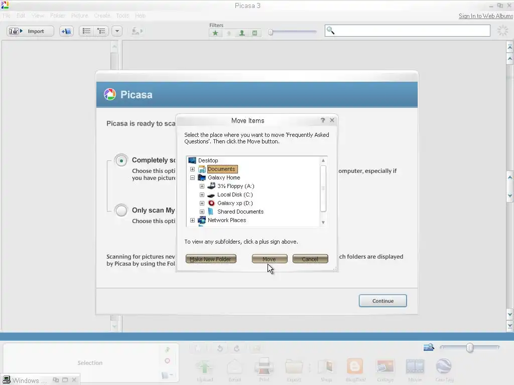Screen dimensions: 514x385
Task: Click the Picasa logo in dialog header
Action: pyautogui.click(x=110, y=94)
